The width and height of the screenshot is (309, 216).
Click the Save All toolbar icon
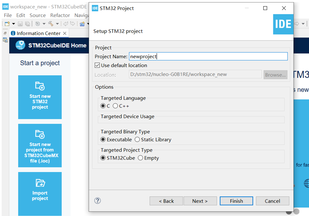[28, 24]
